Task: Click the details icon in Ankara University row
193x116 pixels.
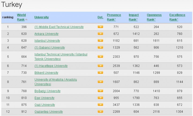Action: [100, 34]
